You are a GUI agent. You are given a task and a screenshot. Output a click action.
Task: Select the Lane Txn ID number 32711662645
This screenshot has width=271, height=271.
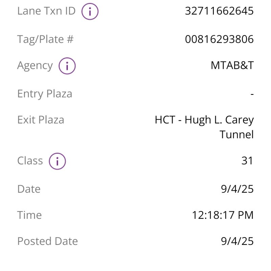coord(219,11)
